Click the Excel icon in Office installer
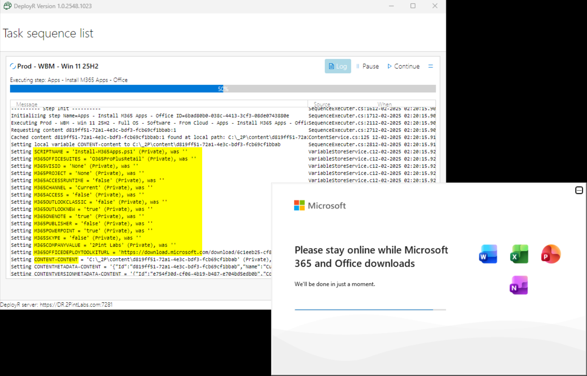This screenshot has width=587, height=376. pyautogui.click(x=519, y=254)
